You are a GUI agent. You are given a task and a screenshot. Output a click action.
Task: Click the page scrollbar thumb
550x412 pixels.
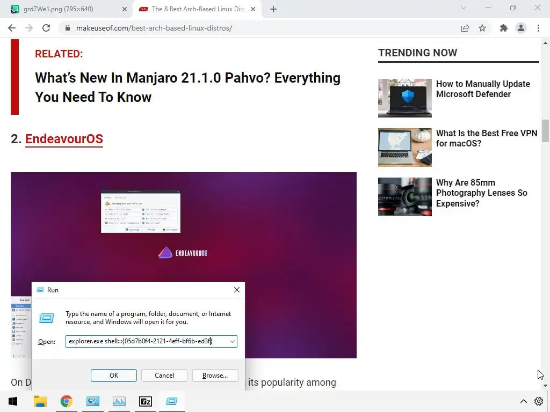(545, 131)
